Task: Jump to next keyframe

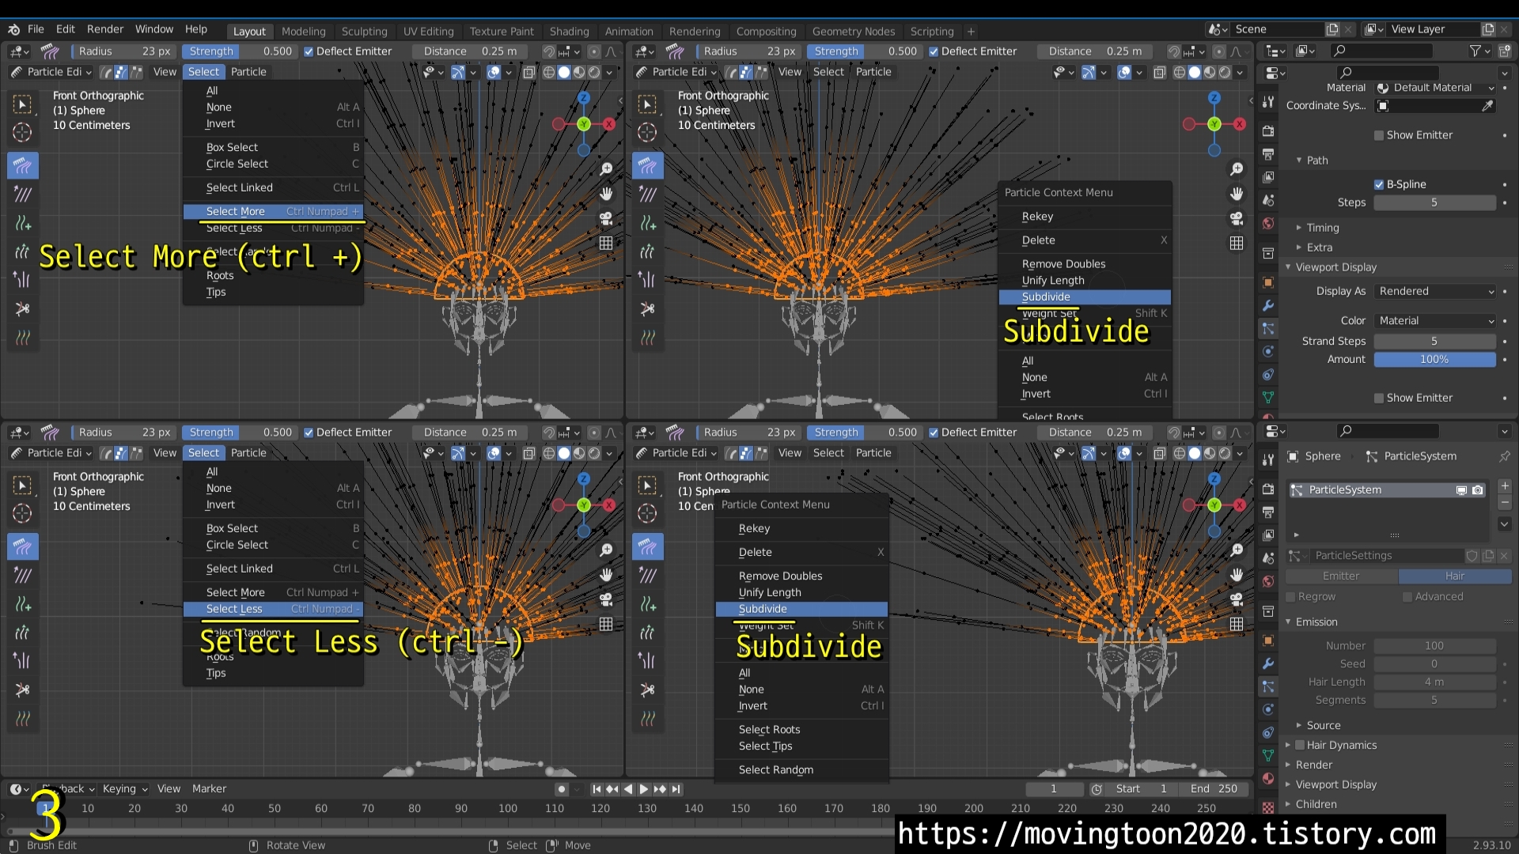Action: (660, 789)
